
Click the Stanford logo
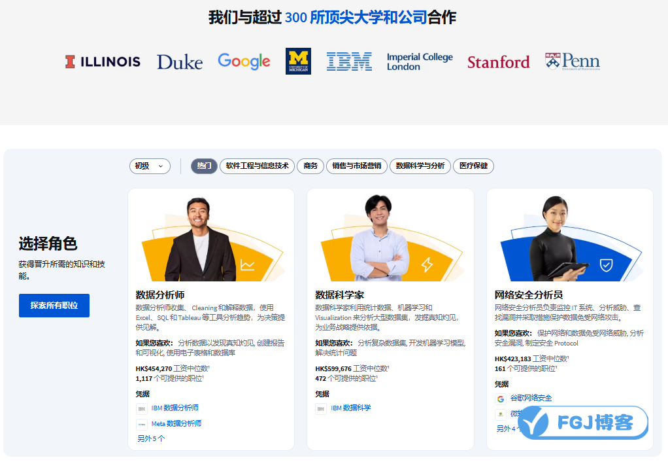pos(499,62)
